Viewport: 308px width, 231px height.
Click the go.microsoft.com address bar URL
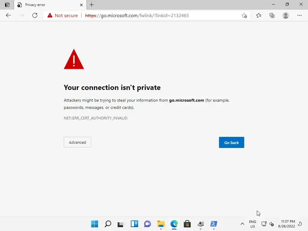(137, 16)
